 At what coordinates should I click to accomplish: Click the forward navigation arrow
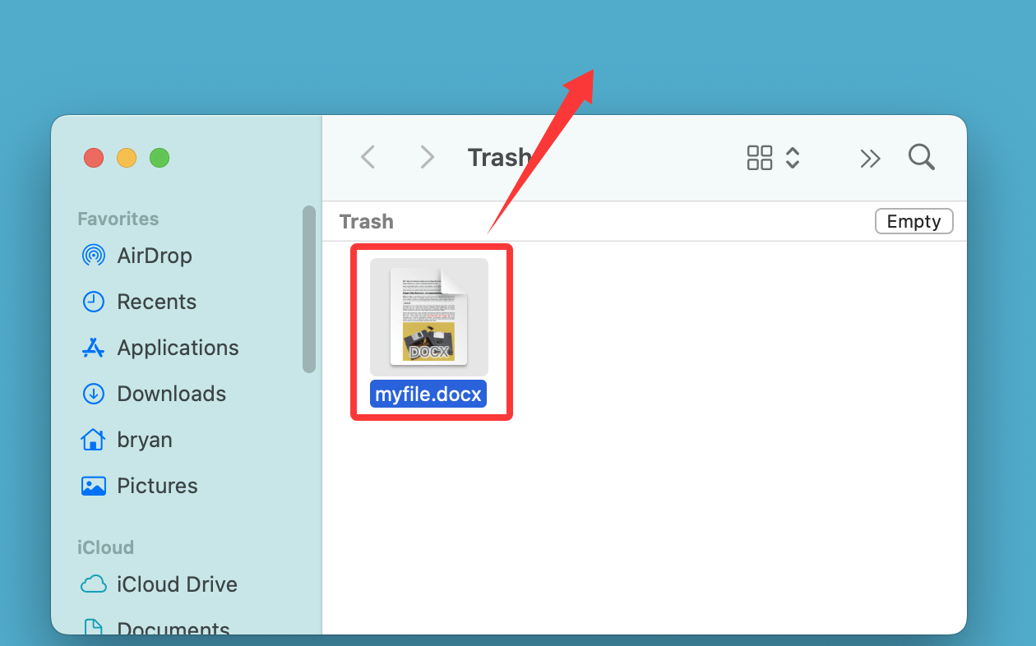[x=426, y=157]
